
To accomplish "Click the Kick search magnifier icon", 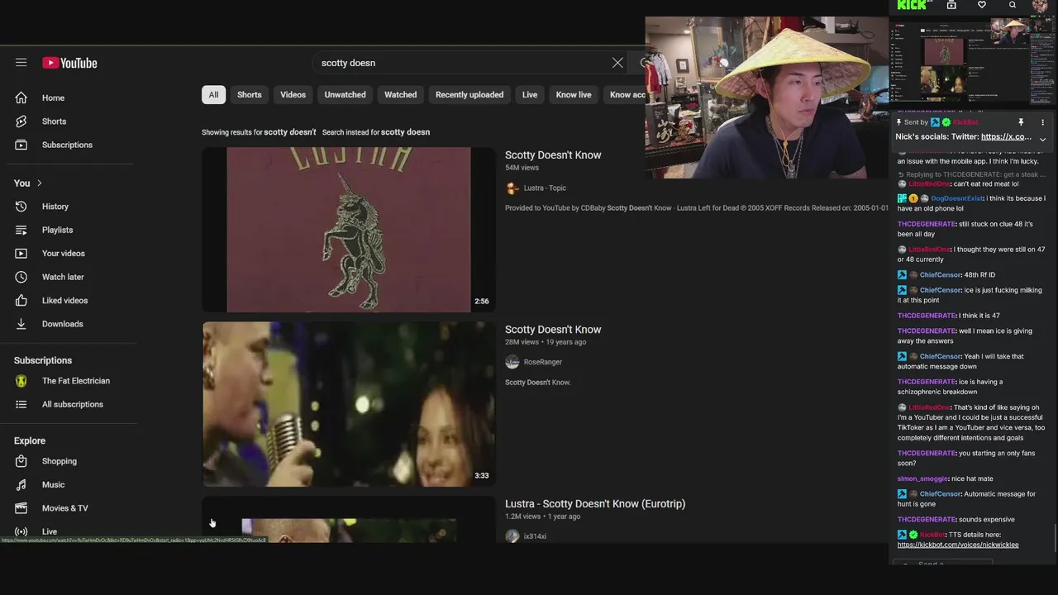I will (1013, 5).
